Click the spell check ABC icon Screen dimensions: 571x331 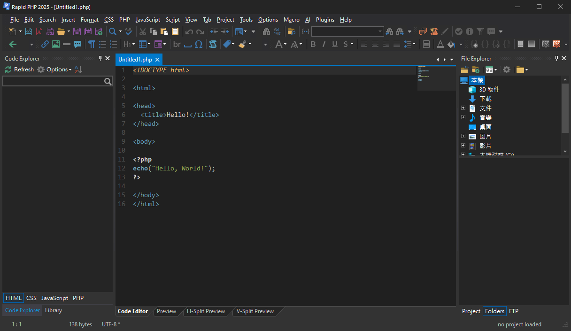point(129,31)
